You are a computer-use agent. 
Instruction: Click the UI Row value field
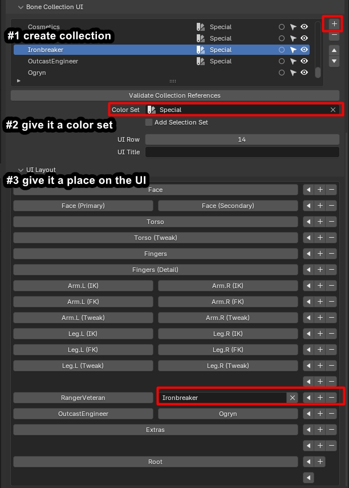242,139
